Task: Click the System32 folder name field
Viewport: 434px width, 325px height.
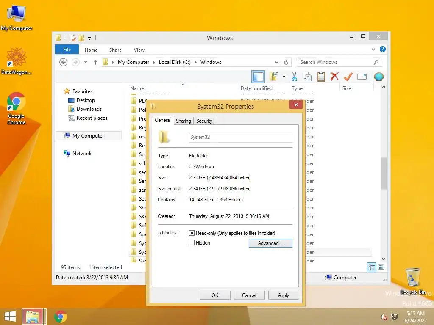Action: pyautogui.click(x=241, y=138)
